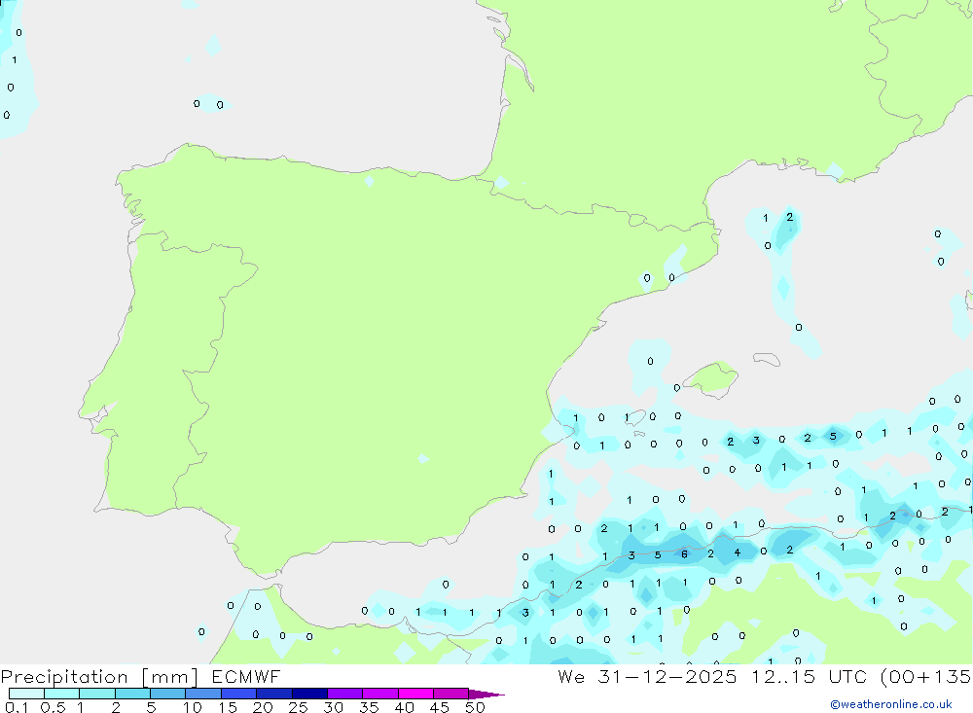Select the 25–30 mm navy legend swatch
This screenshot has height=713, width=973.
309,694
